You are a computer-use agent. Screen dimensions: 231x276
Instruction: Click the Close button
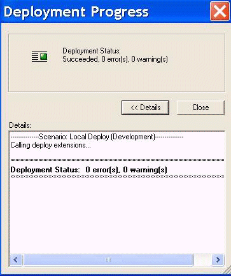click(200, 107)
